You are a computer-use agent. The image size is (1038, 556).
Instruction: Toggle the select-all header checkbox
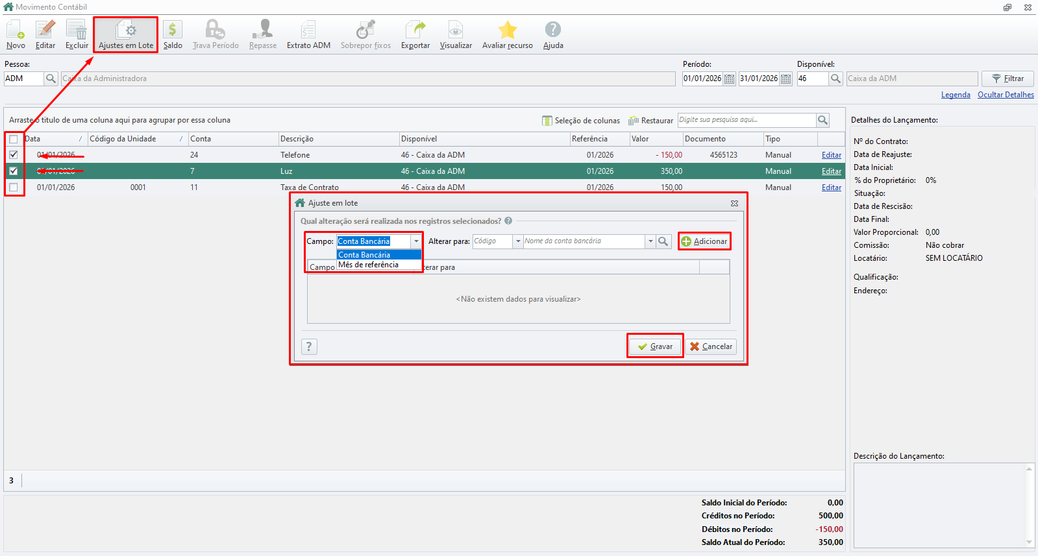point(14,139)
